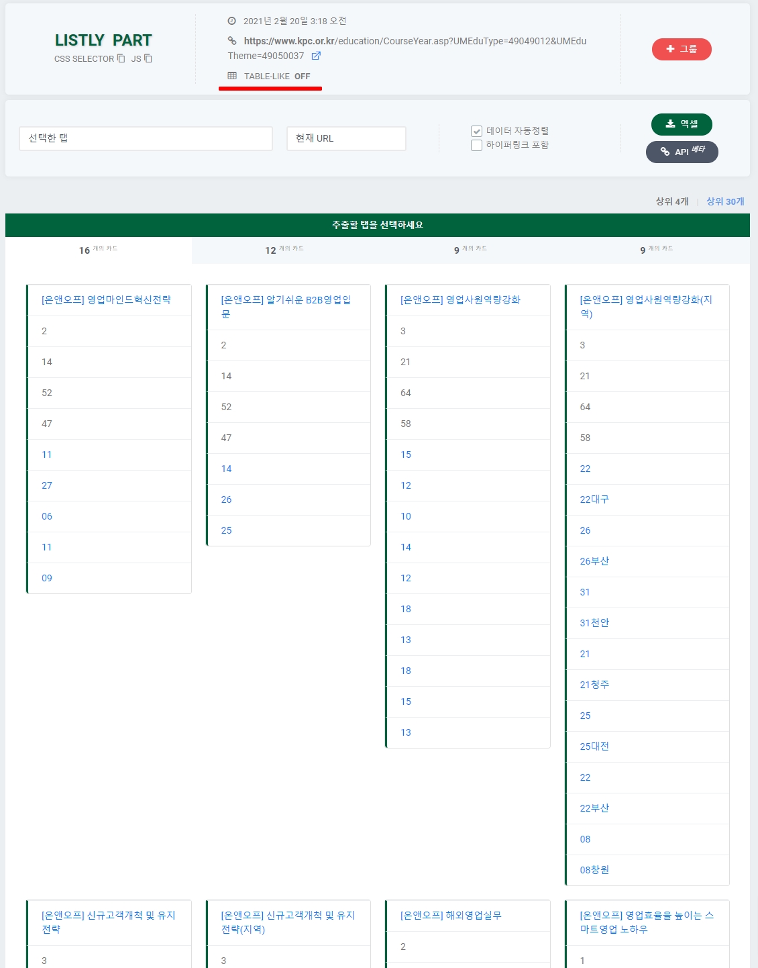Switch to the 12 개의 카드 tab
This screenshot has height=968, width=758.
point(284,250)
